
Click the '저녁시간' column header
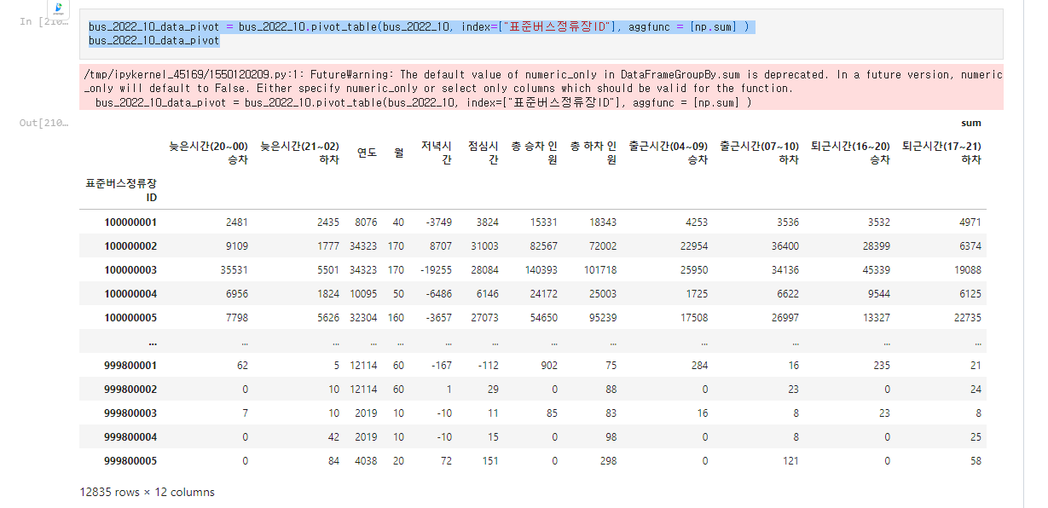tap(437, 153)
